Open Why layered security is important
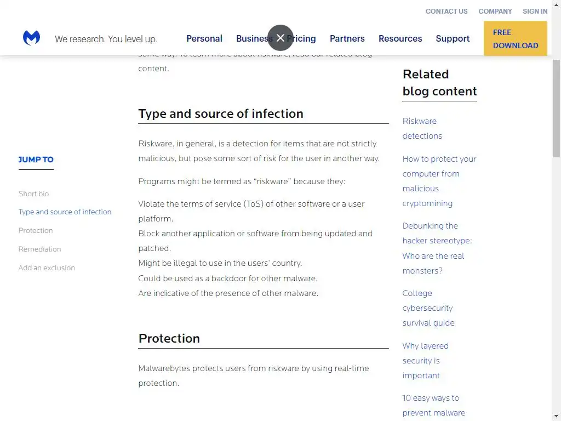This screenshot has width=561, height=421. tap(425, 361)
